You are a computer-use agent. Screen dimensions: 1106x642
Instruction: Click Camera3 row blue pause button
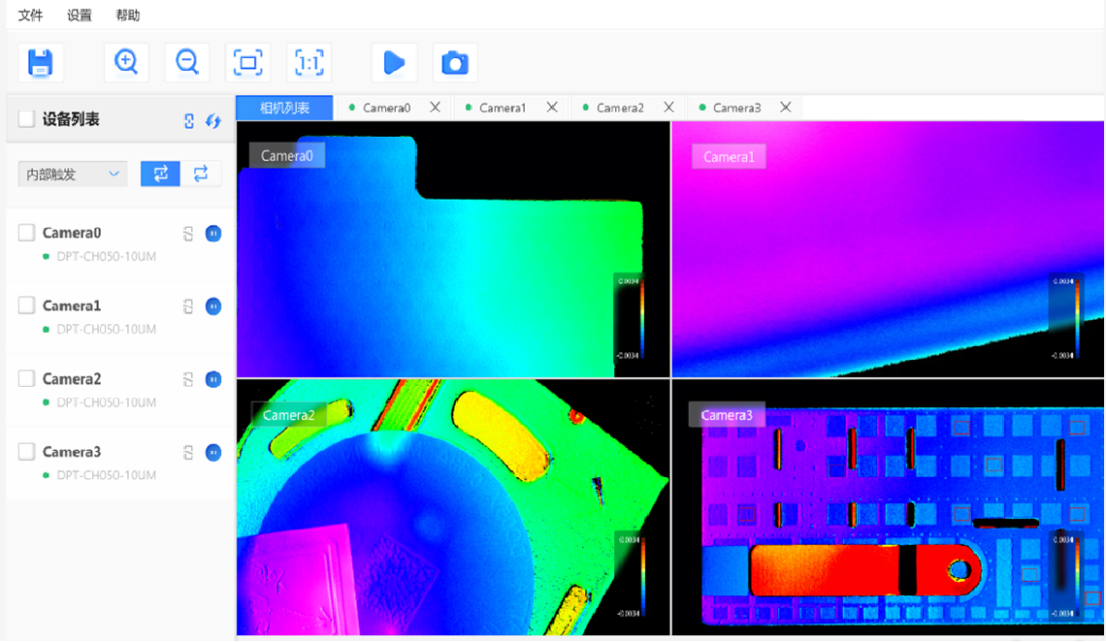(213, 453)
